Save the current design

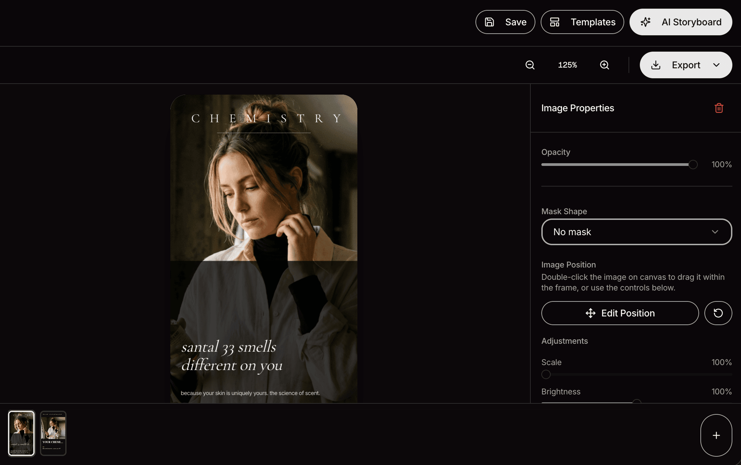pyautogui.click(x=505, y=22)
